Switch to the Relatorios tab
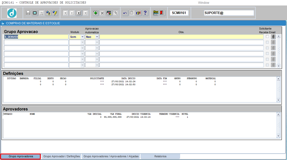 [x=160, y=156]
